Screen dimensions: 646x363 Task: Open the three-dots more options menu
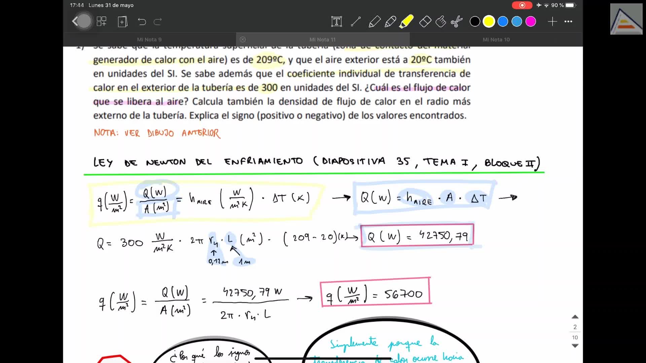pyautogui.click(x=568, y=22)
